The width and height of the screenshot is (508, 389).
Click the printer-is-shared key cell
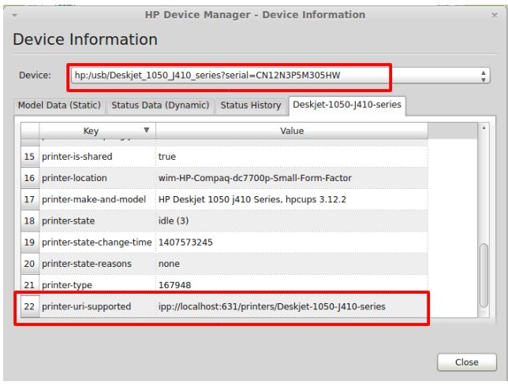pyautogui.click(x=98, y=157)
